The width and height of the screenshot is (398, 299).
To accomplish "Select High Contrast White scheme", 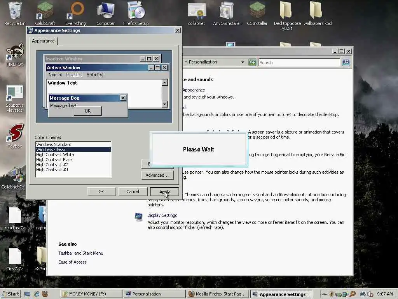I will 73,155.
